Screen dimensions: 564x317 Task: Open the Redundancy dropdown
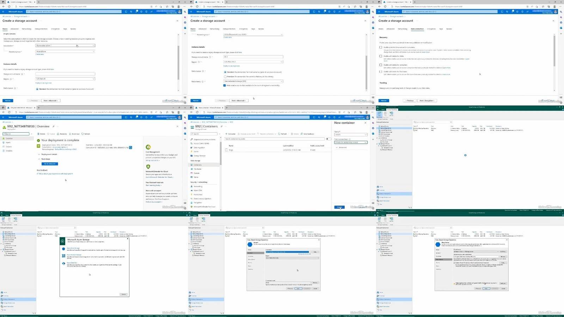[253, 81]
